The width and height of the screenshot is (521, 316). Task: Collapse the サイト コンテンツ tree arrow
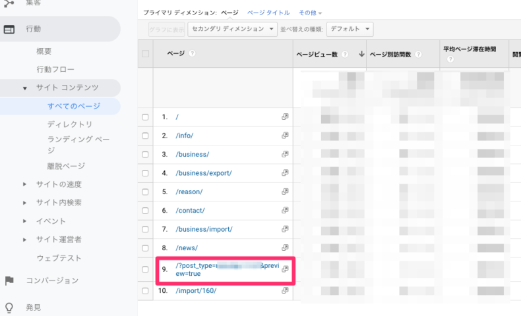tap(24, 88)
